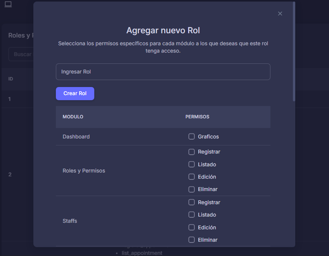Click the Ingresar Rol text field

pyautogui.click(x=163, y=72)
